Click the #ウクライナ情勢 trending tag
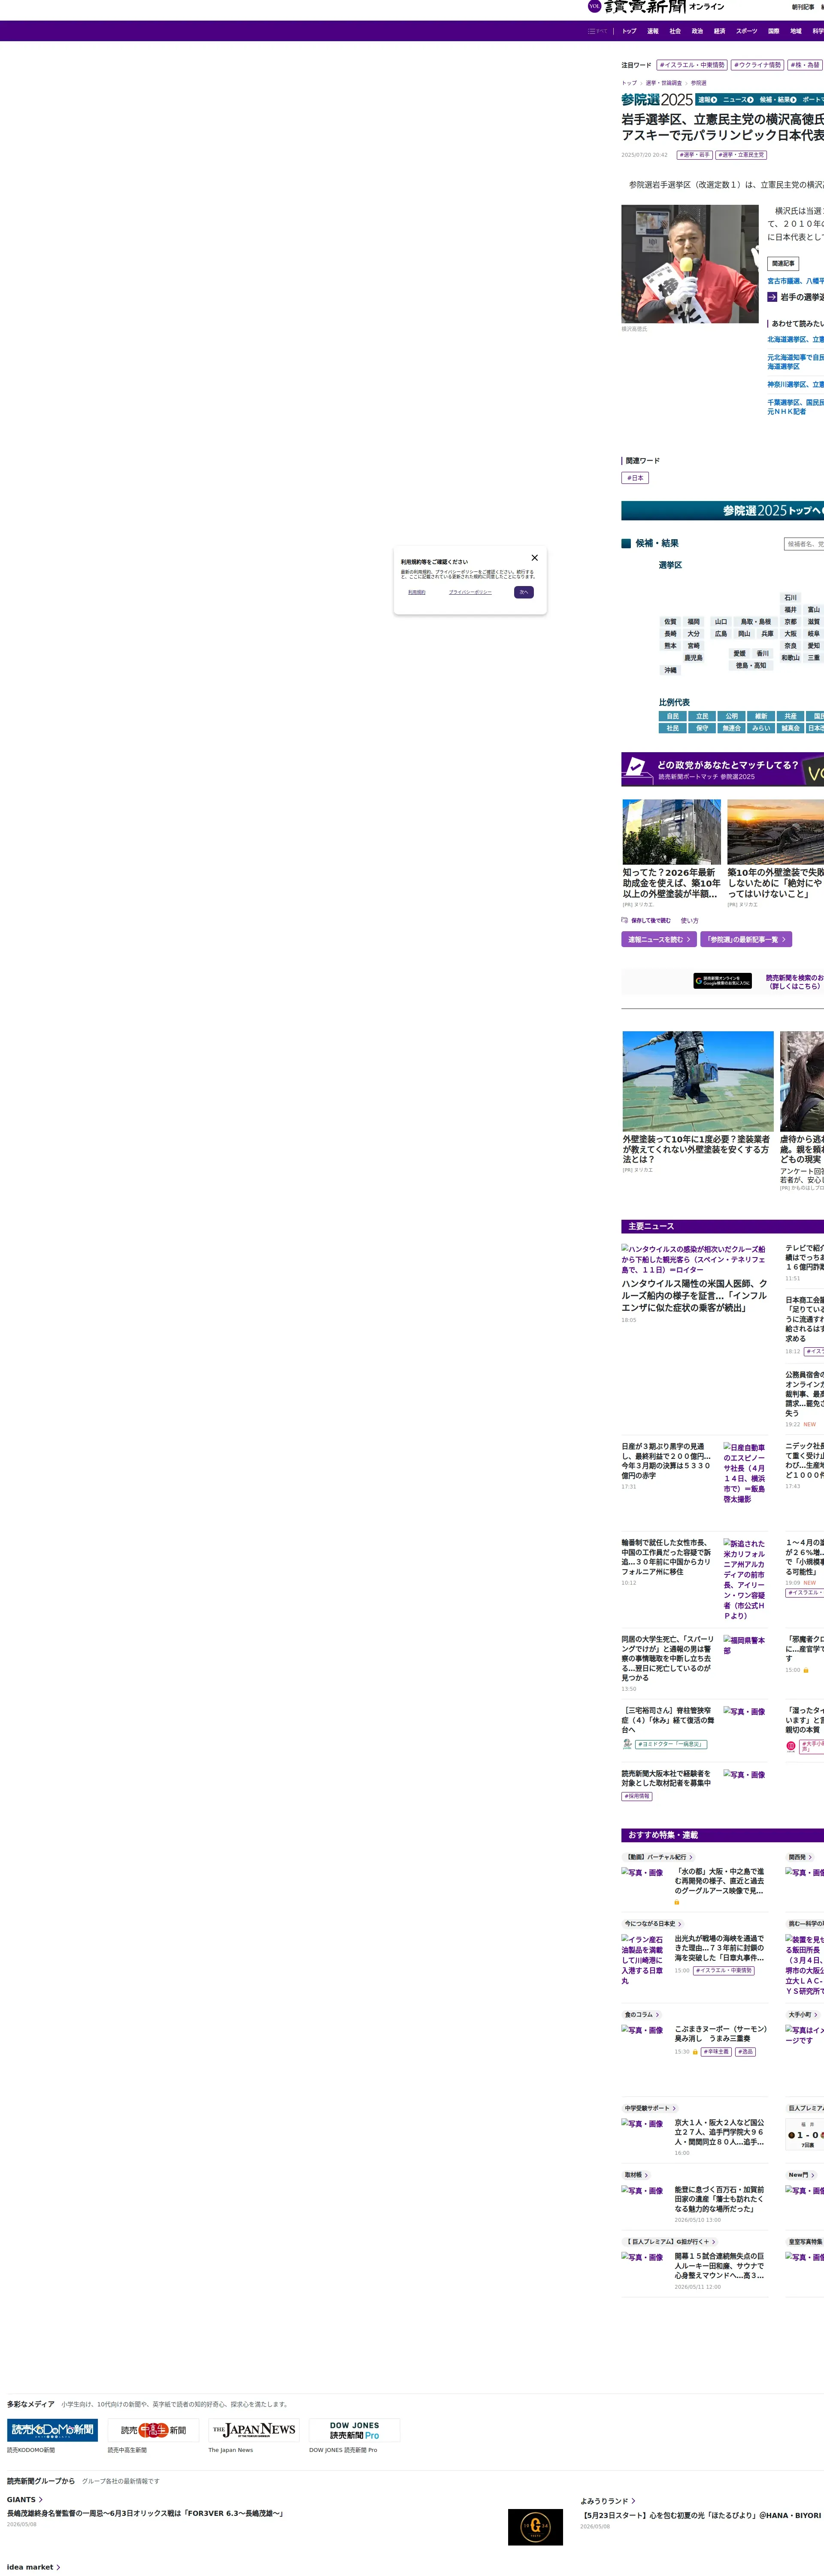Viewport: 824px width, 2576px height. 757,65
